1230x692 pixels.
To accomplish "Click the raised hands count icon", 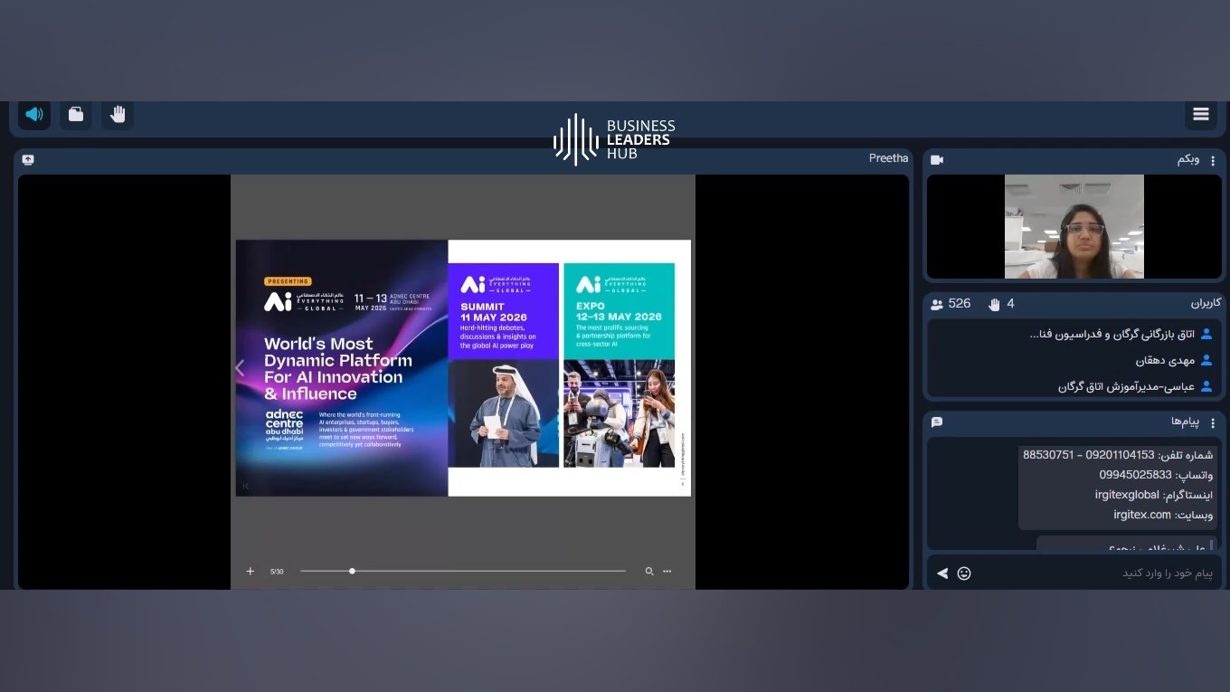I will tap(995, 304).
